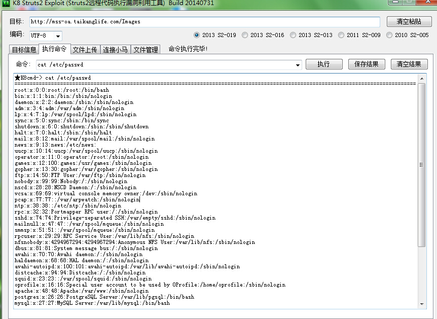Click the 命令执行完毕! status text

point(188,49)
